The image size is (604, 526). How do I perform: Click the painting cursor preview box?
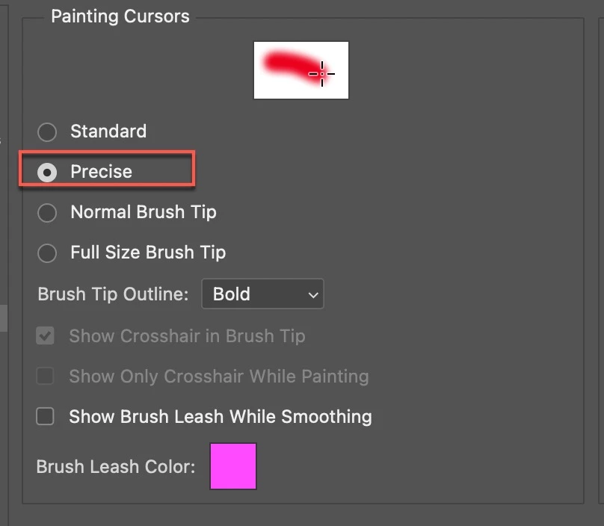pyautogui.click(x=301, y=70)
